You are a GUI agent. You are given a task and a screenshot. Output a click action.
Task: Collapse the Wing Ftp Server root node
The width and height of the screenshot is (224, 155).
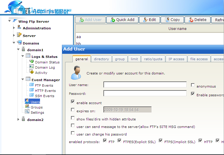[10, 21]
